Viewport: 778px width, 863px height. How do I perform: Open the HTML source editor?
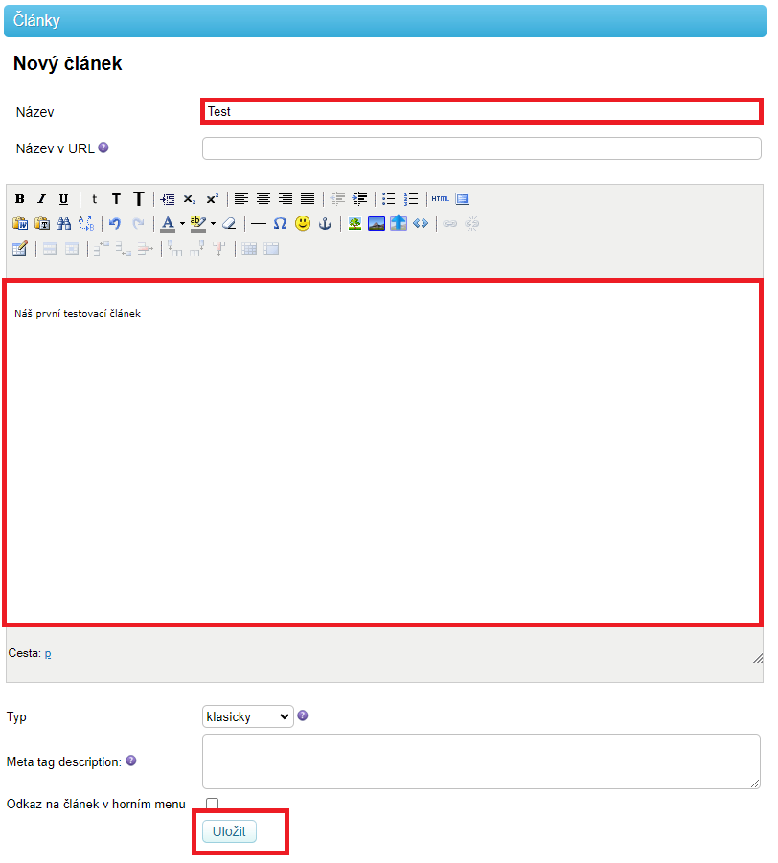[440, 199]
